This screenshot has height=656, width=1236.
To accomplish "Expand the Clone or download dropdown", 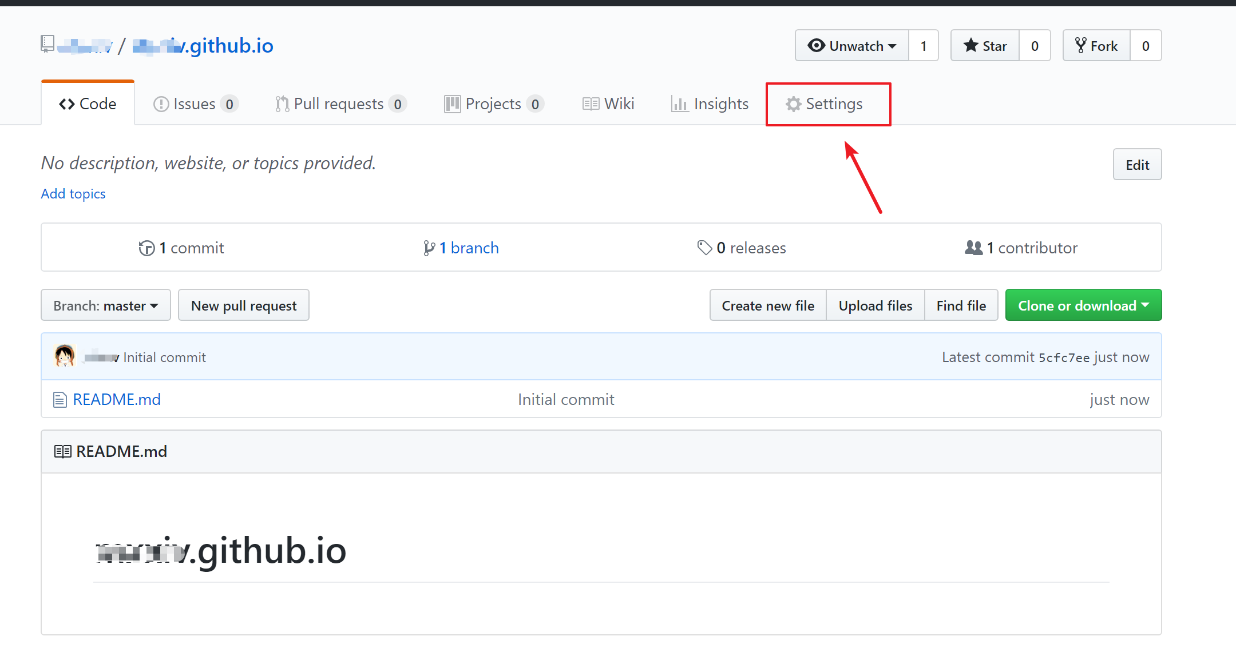I will coord(1083,305).
